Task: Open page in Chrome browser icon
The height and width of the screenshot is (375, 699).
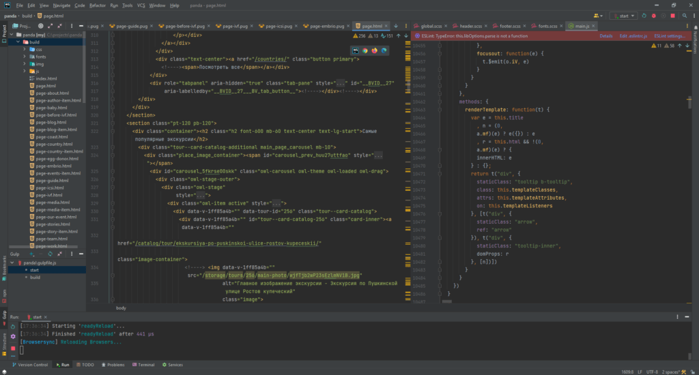Action: pos(365,50)
